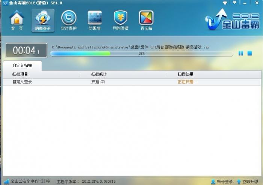The width and height of the screenshot is (263, 185).
Task: Minimize the 金山毒霸 window
Action: pyautogui.click(x=245, y=3)
